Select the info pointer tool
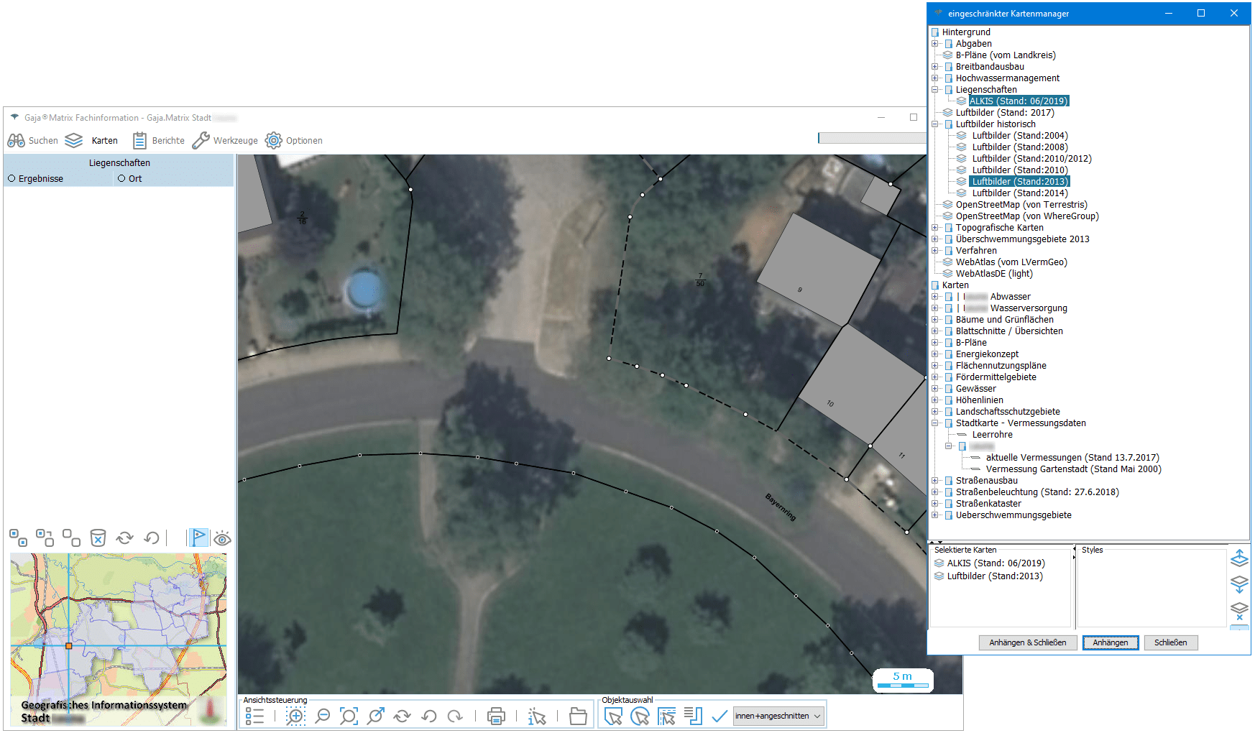 pyautogui.click(x=537, y=716)
